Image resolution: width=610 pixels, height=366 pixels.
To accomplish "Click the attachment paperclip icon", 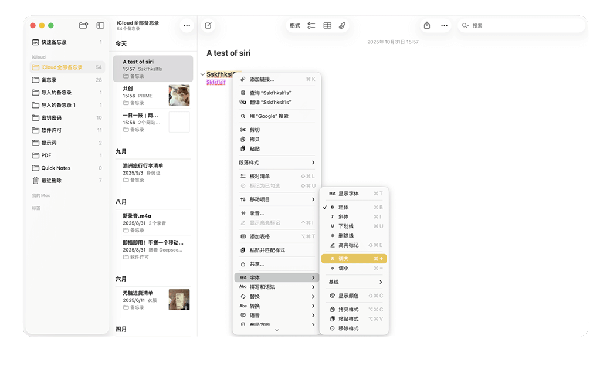I will click(x=343, y=26).
